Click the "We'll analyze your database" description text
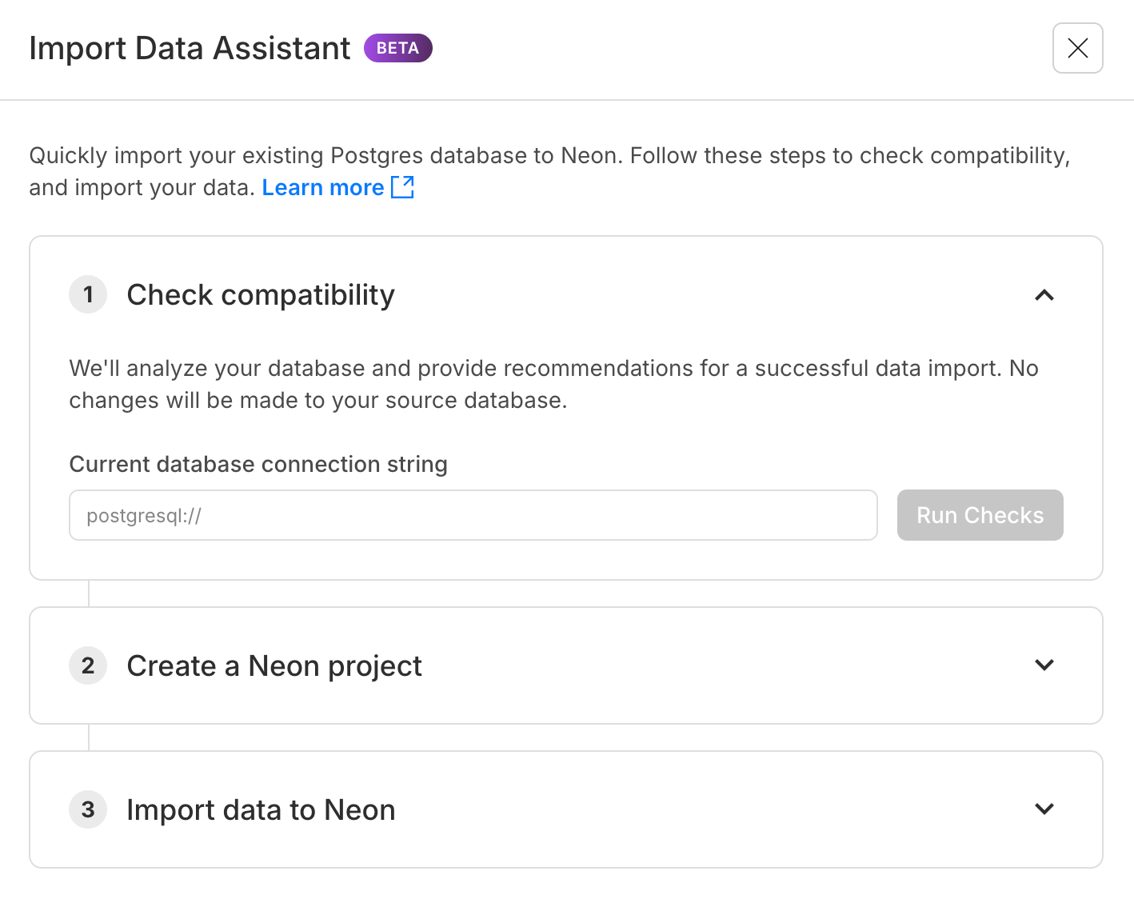The width and height of the screenshot is (1134, 915). tap(553, 384)
